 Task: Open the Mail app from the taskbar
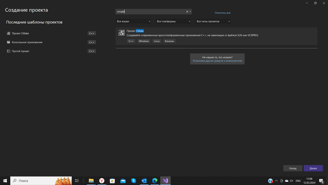pyautogui.click(x=123, y=181)
